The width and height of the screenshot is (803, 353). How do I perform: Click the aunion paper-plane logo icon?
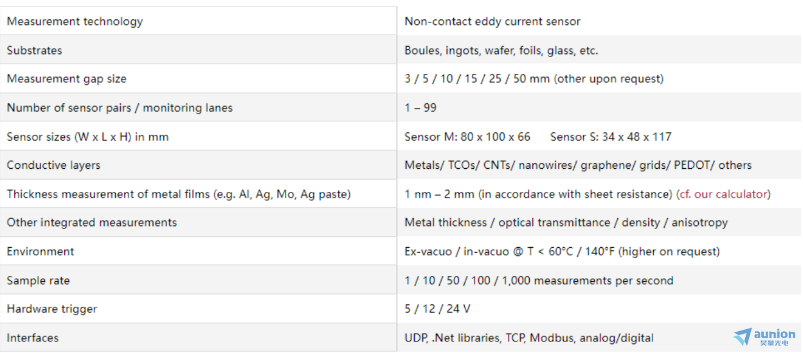click(743, 336)
